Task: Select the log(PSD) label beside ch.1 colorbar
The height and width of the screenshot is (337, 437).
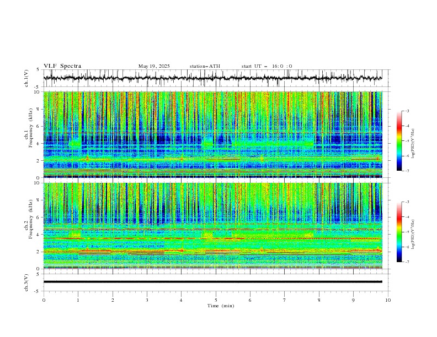Action: pyautogui.click(x=413, y=144)
